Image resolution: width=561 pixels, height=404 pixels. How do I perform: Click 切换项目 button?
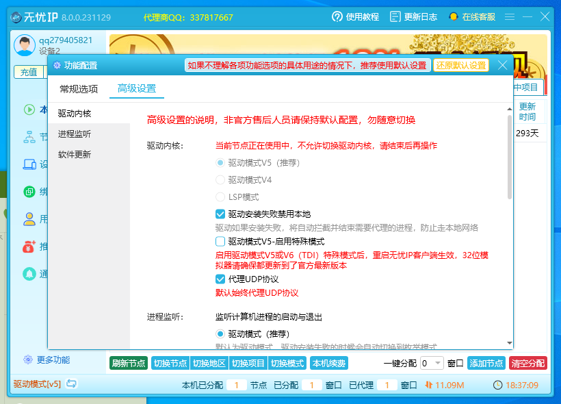tap(248, 363)
